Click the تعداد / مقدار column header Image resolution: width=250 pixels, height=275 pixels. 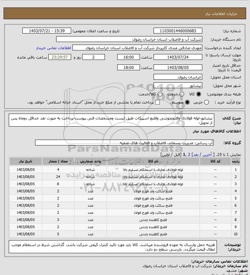pyautogui.click(x=58, y=161)
